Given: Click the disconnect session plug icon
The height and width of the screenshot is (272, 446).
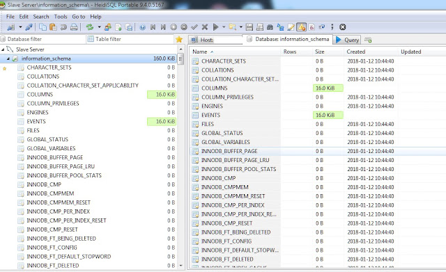Looking at the screenshot, I should (x=29, y=27).
